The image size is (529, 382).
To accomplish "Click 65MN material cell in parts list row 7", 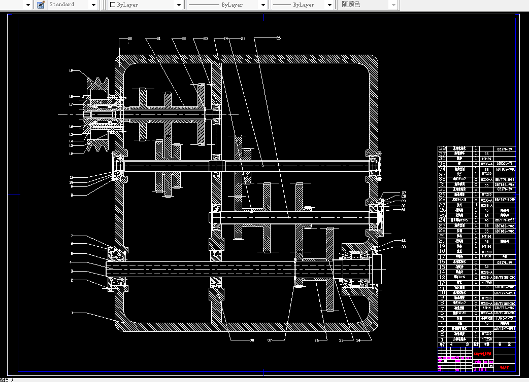I will 486,309.
